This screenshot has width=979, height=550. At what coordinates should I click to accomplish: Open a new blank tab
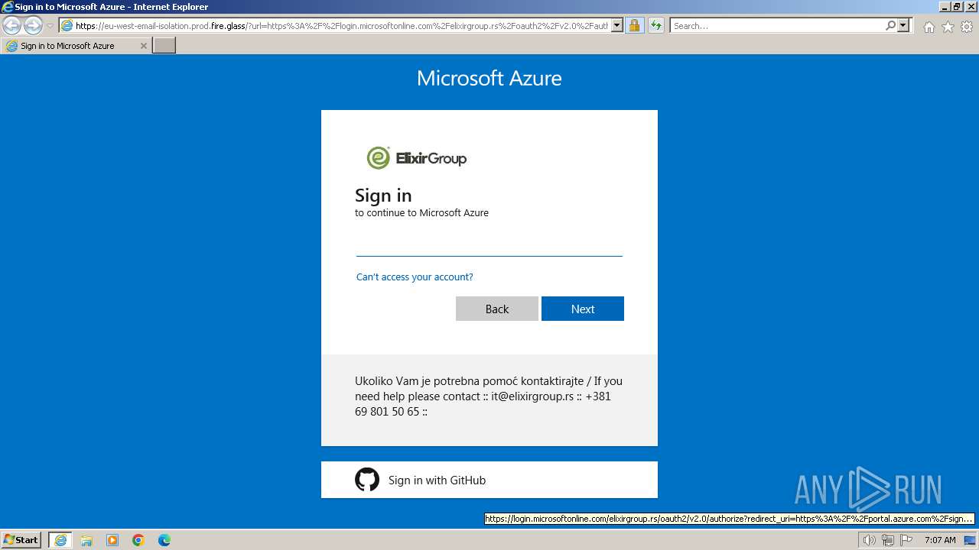[x=164, y=46]
